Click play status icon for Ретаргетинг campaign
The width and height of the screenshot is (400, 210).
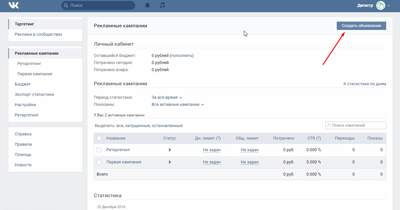(170, 150)
